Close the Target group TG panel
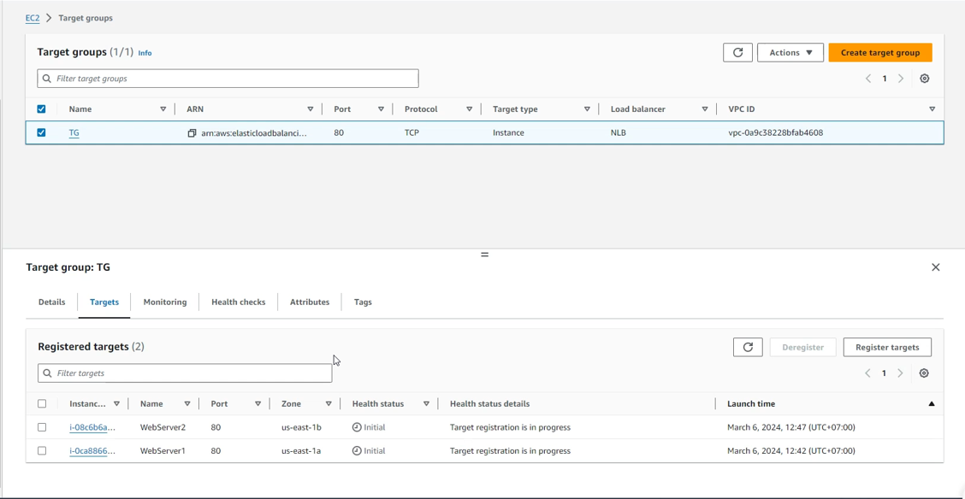Image resolution: width=965 pixels, height=499 pixels. (x=935, y=267)
